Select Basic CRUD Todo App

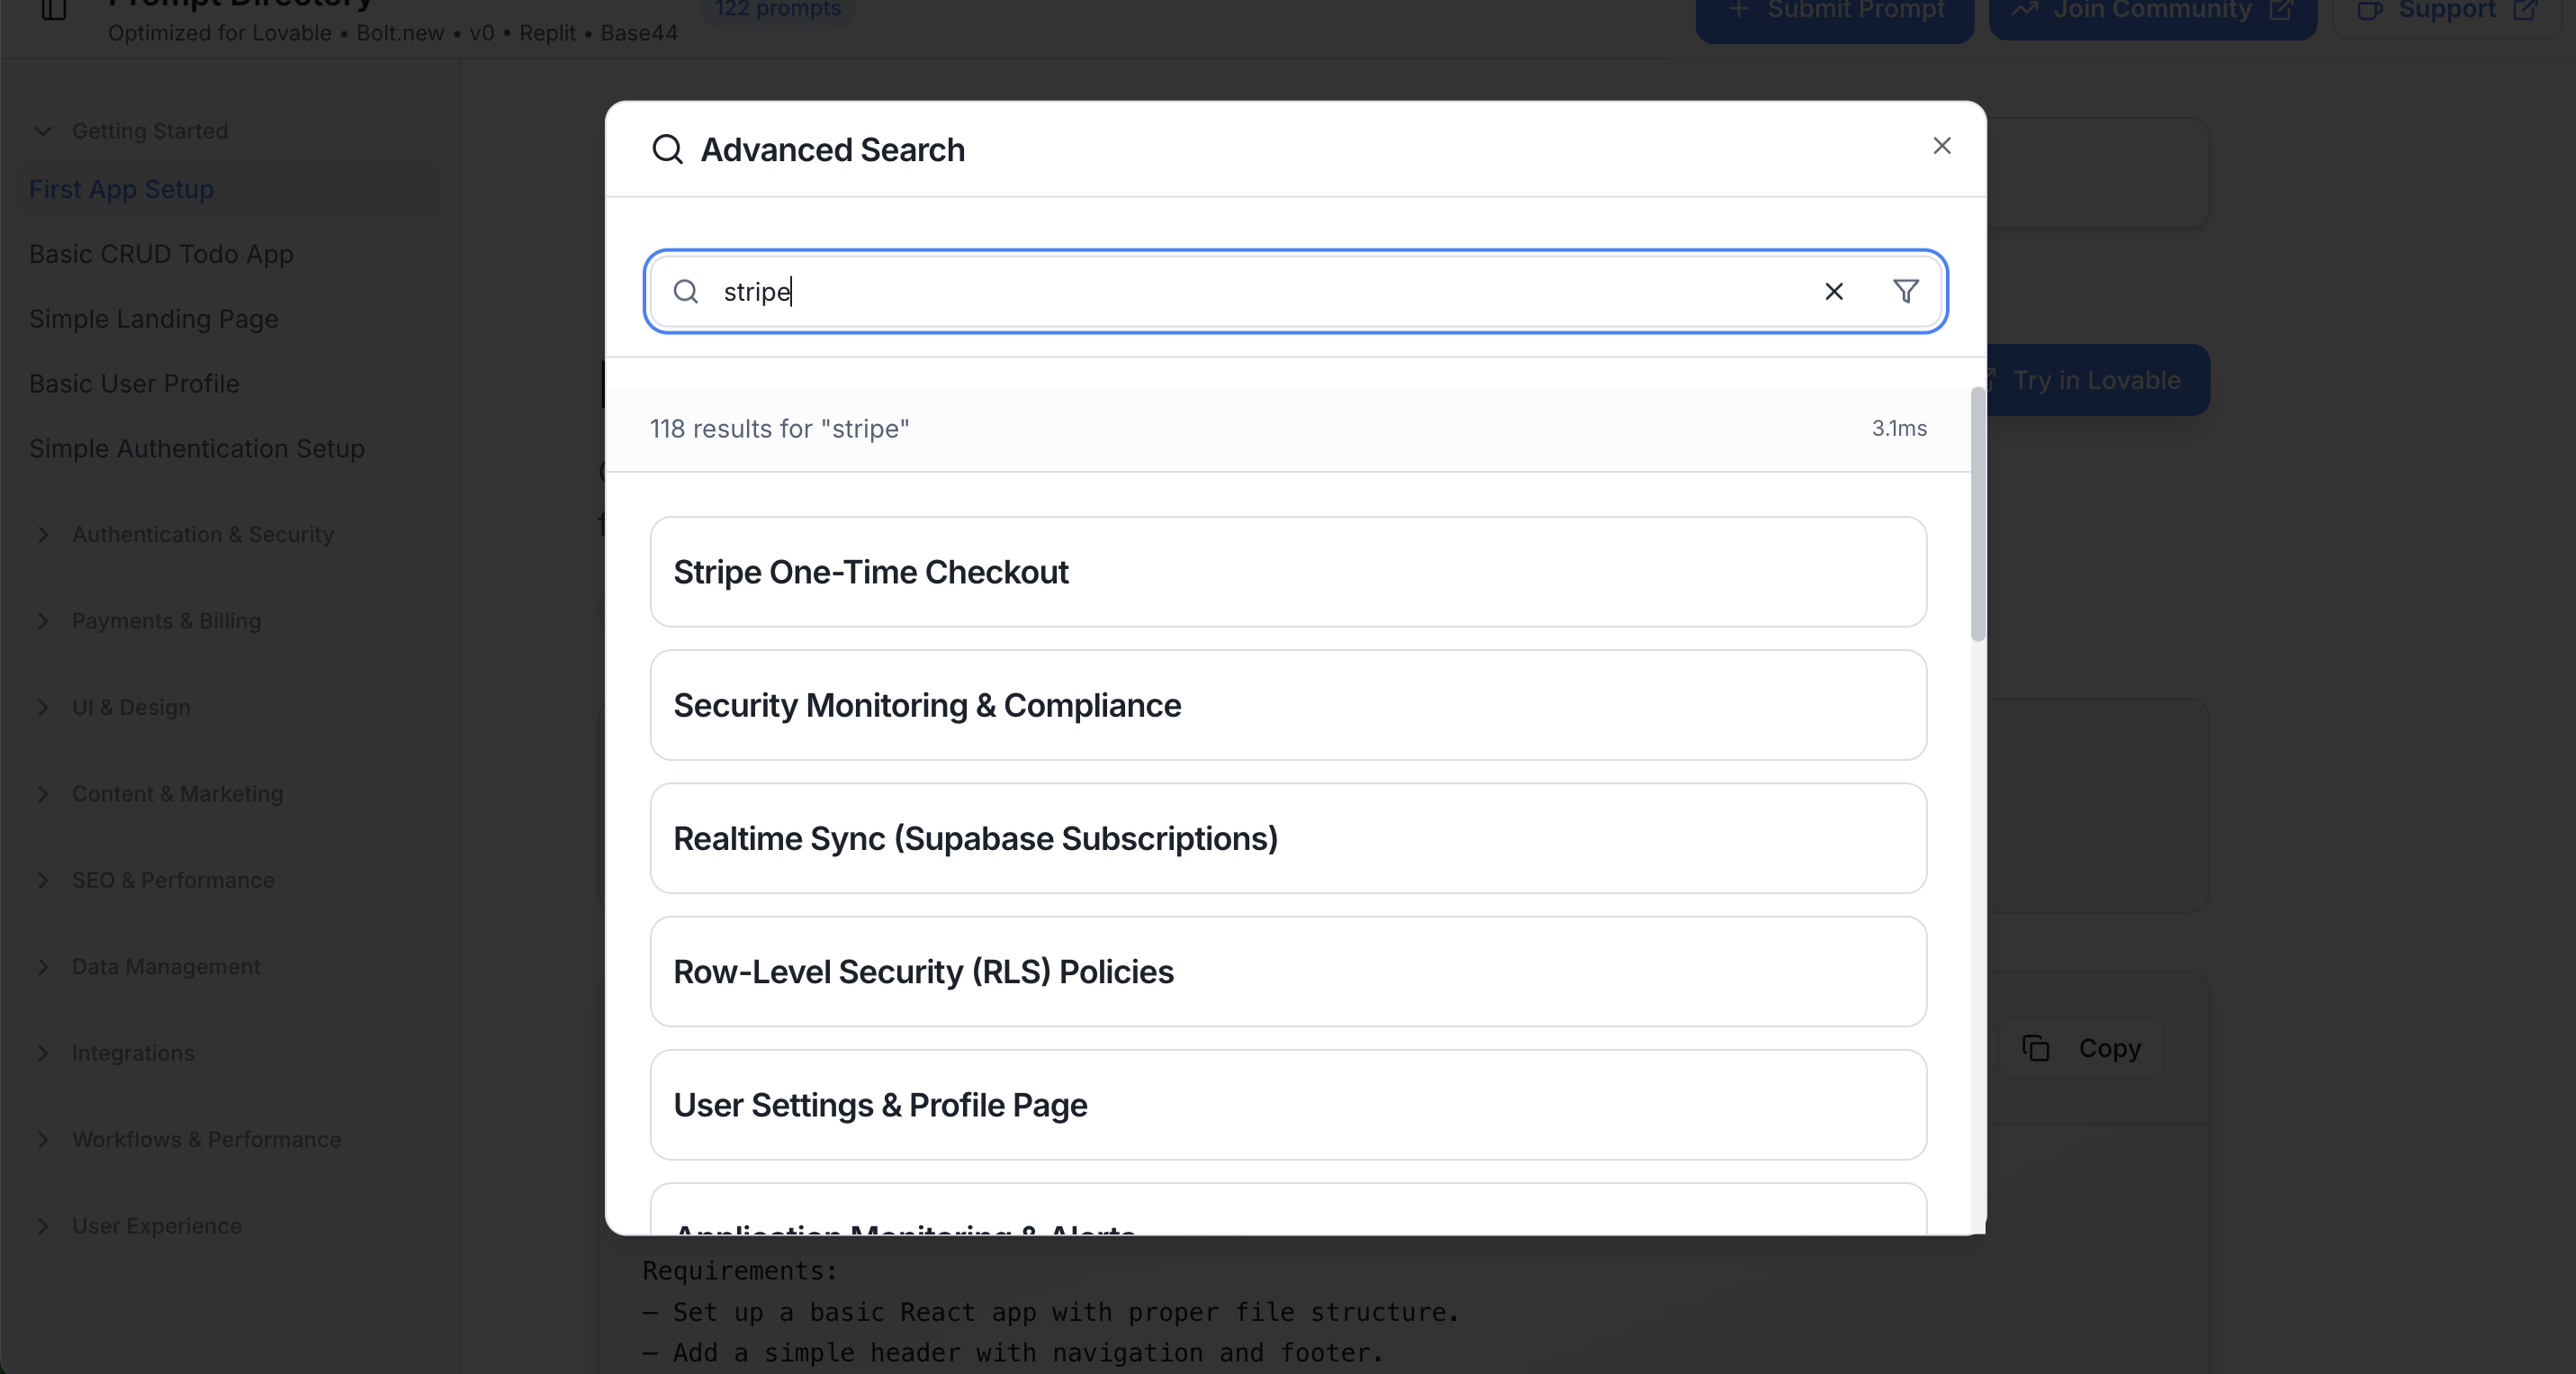[161, 254]
